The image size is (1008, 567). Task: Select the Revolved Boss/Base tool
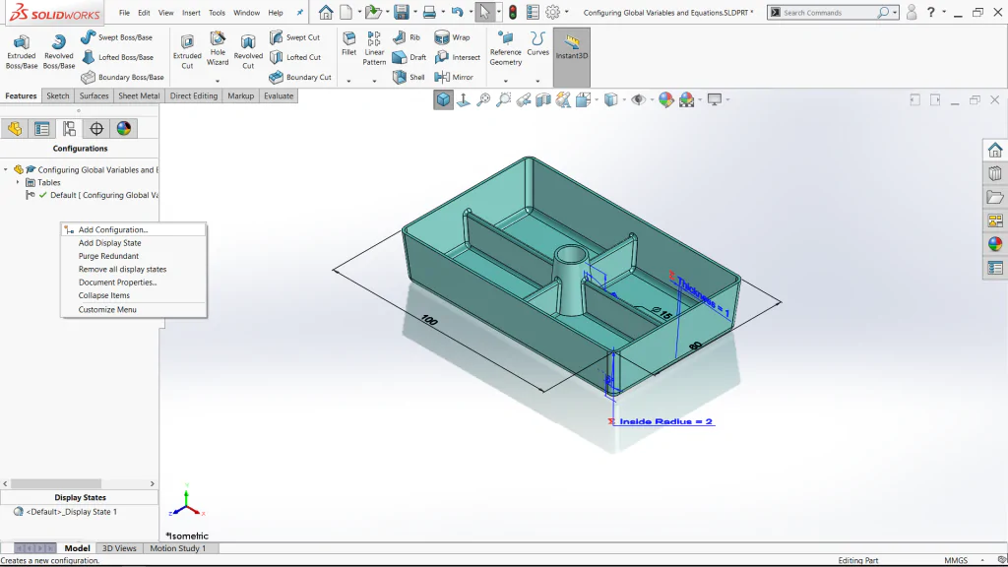click(58, 51)
